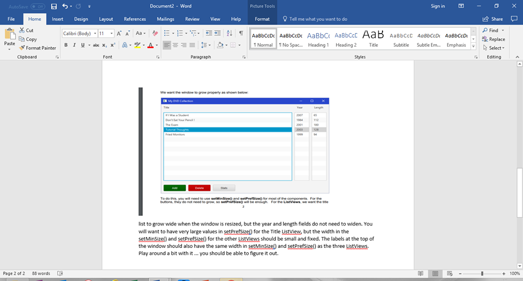
Task: Open Replace dialog
Action: point(494,39)
